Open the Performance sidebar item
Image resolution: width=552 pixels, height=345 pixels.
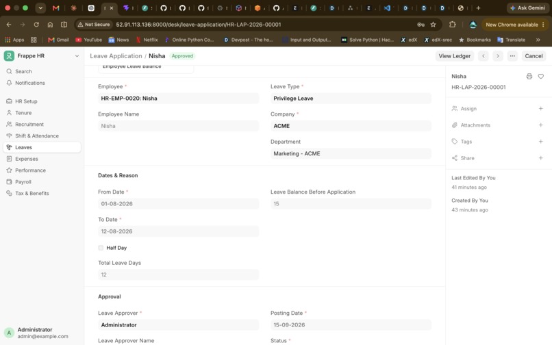[x=30, y=170]
